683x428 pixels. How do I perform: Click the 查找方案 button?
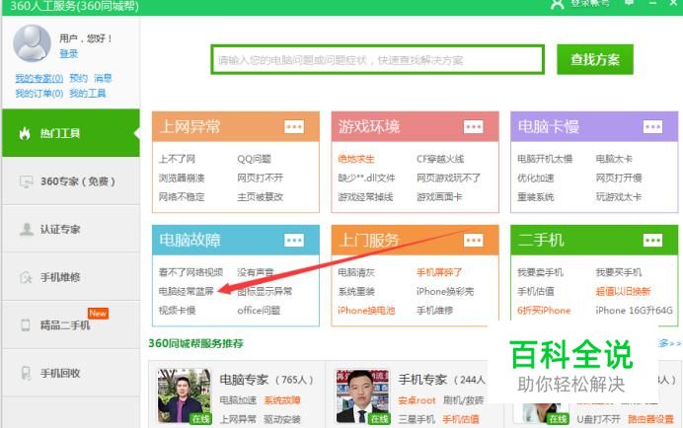click(x=595, y=59)
